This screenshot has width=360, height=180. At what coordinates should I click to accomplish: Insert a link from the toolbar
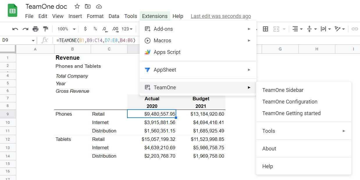click(x=354, y=29)
